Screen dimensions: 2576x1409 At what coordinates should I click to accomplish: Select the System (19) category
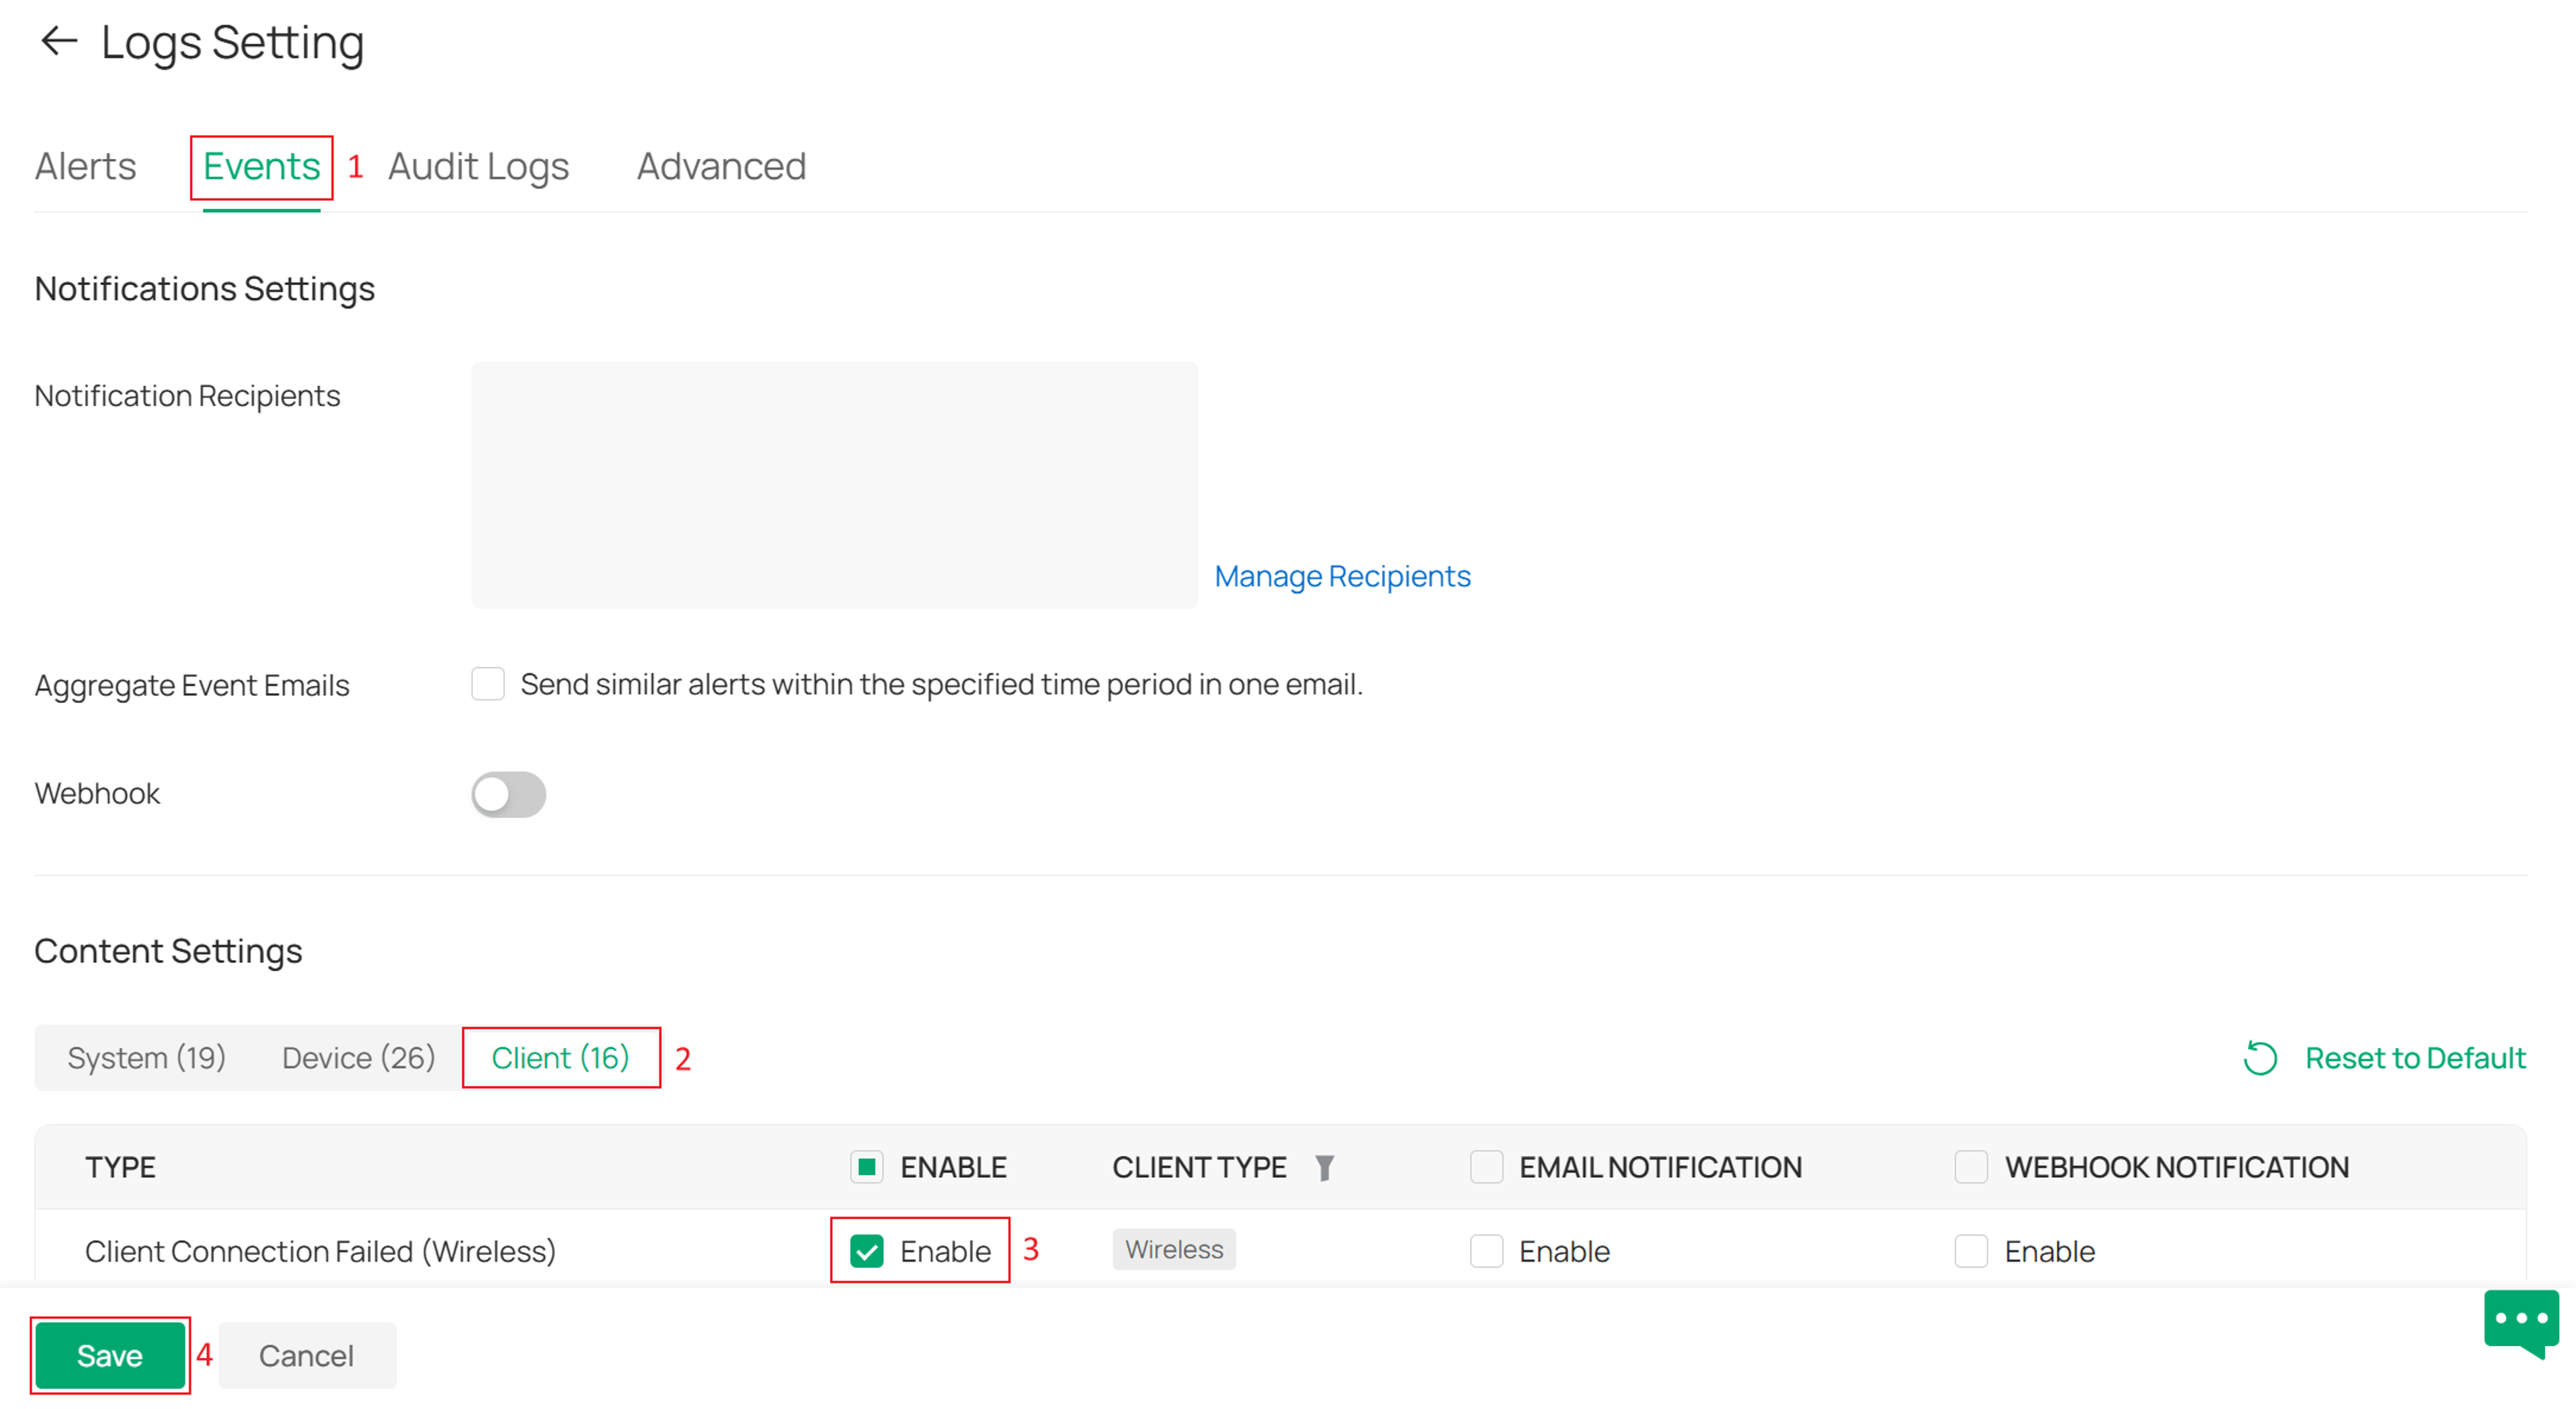click(x=146, y=1058)
